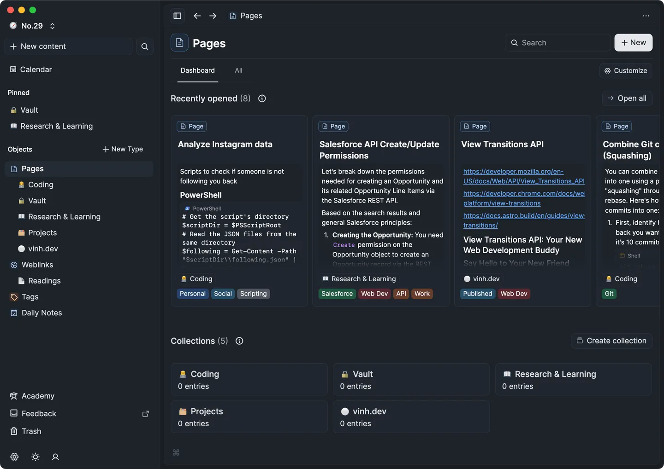Open the info icon beside Collections
Viewport: 664px width, 469px height.
pos(239,341)
